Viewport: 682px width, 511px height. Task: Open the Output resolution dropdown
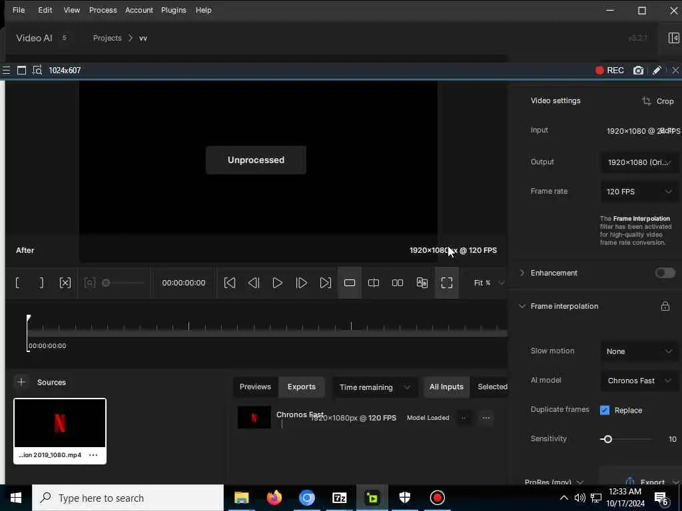[639, 162]
